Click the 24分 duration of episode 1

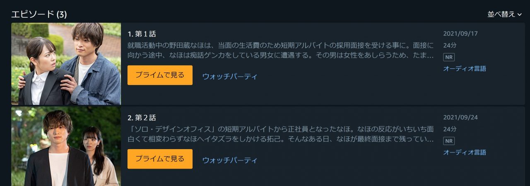click(x=450, y=45)
